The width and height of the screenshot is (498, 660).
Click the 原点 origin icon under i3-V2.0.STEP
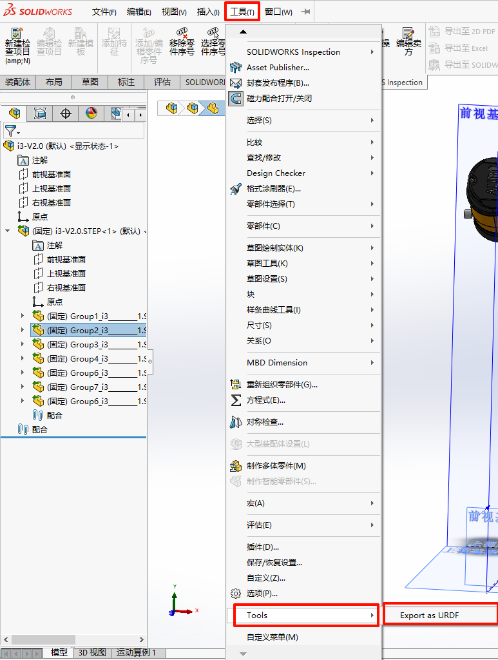coord(38,302)
